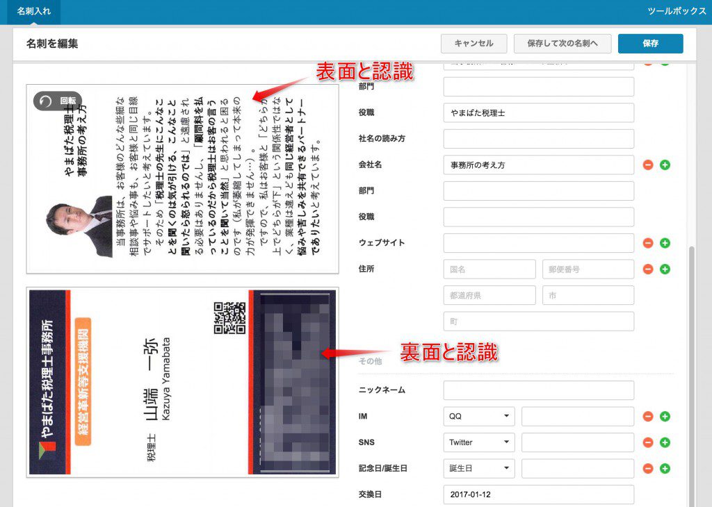Open the IM type dropdown showing QQ
712x507 pixels.
(x=479, y=416)
